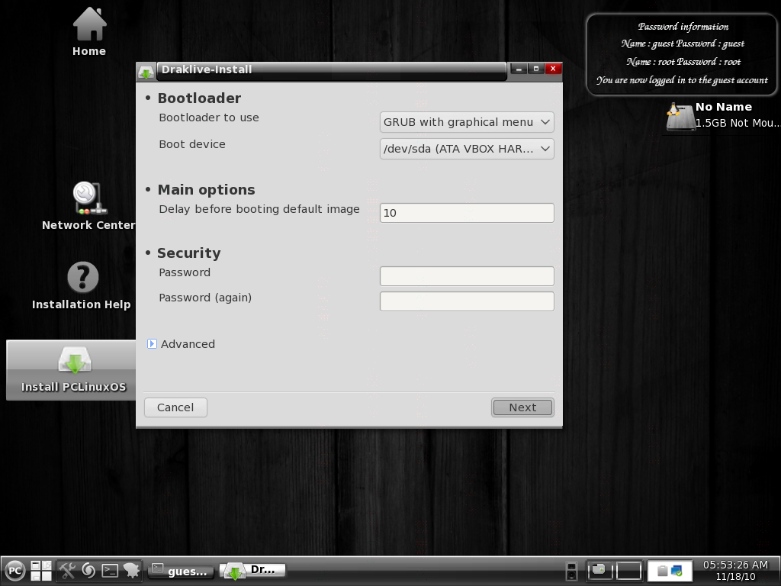
Task: Focus the Draklive-Install window via taskbar
Action: pyautogui.click(x=253, y=570)
